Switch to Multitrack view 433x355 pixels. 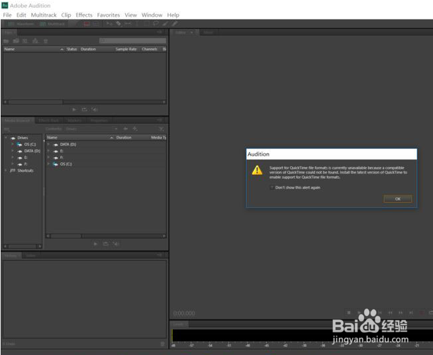52,24
